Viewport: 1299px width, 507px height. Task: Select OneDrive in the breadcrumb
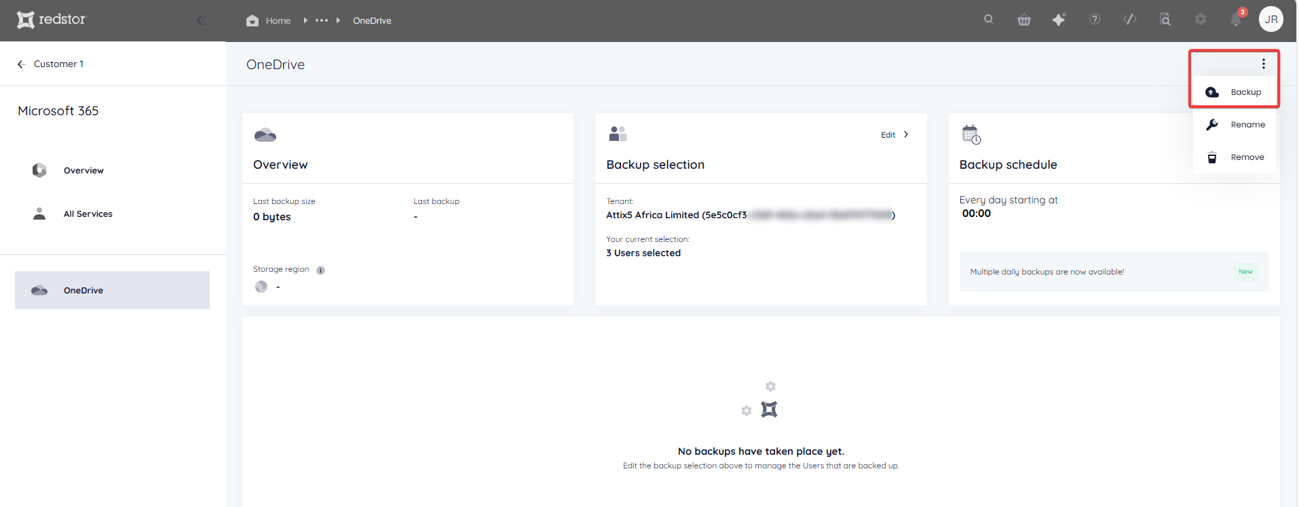pos(372,21)
